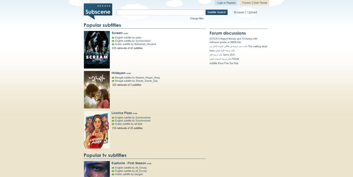Open the Change filter link
353x177 pixels.
(196, 19)
